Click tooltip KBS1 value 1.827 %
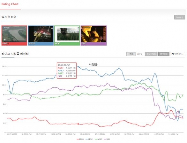 pyautogui.click(x=71, y=68)
